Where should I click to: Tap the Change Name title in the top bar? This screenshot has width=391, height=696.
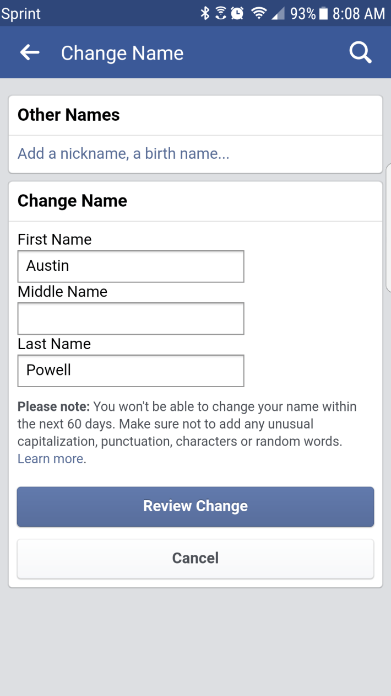click(x=122, y=52)
